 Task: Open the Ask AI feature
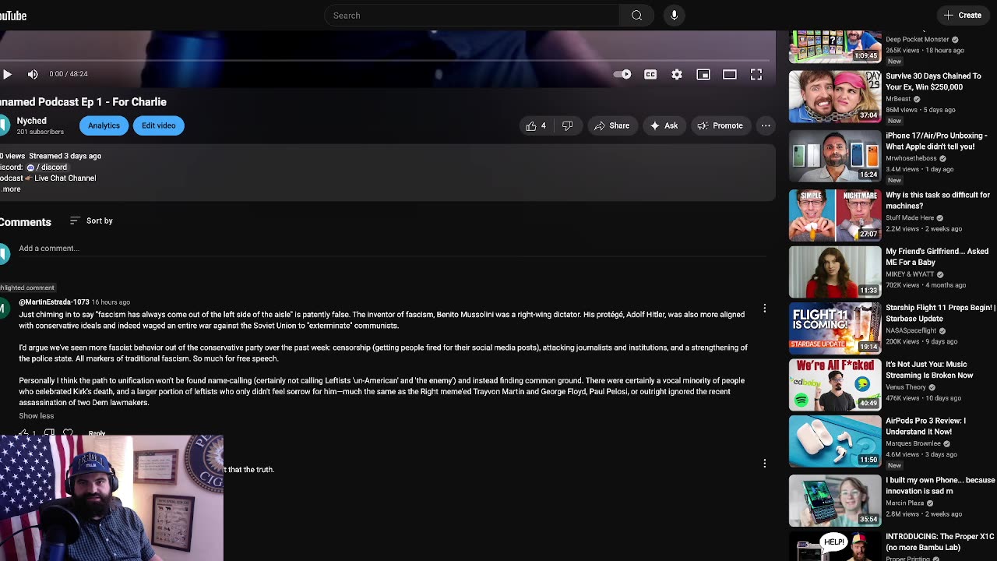tap(664, 125)
